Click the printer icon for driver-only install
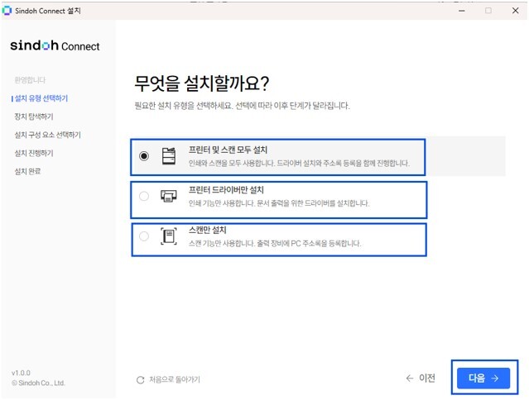Image resolution: width=529 pixels, height=400 pixels. [169, 196]
